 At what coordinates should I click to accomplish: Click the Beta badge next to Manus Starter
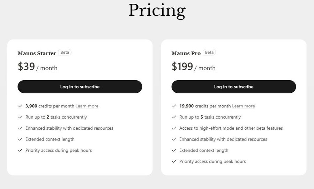[65, 52]
